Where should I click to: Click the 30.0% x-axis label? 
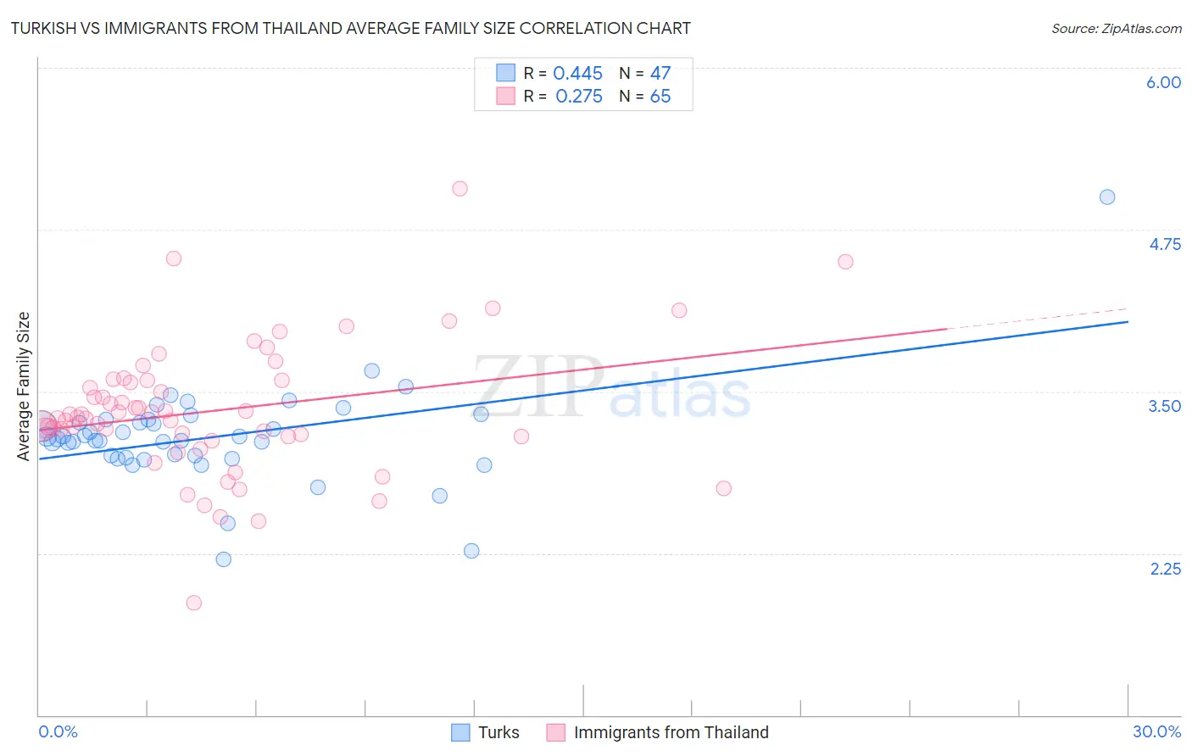[x=1157, y=731]
